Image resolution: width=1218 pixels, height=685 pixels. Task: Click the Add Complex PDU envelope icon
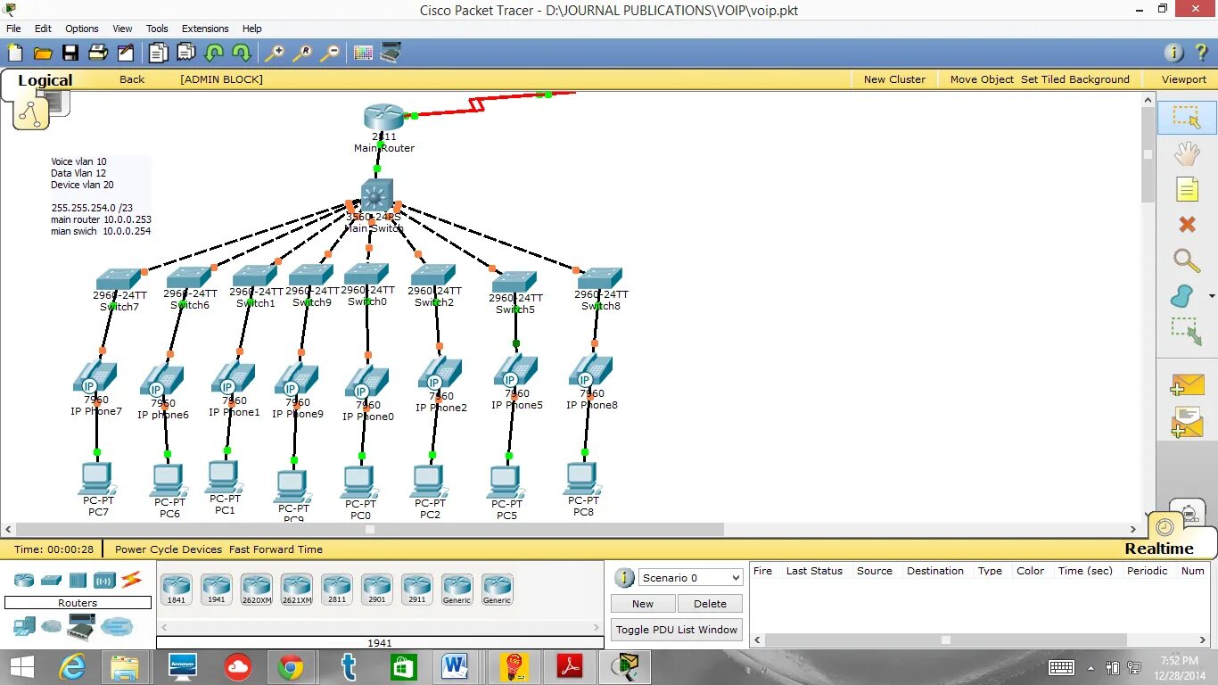1187,422
